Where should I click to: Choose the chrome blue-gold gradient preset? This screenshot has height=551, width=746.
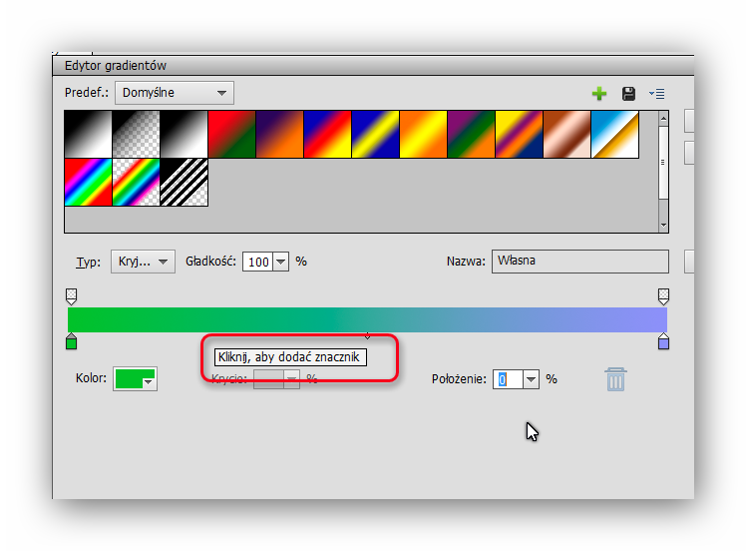[x=615, y=135]
